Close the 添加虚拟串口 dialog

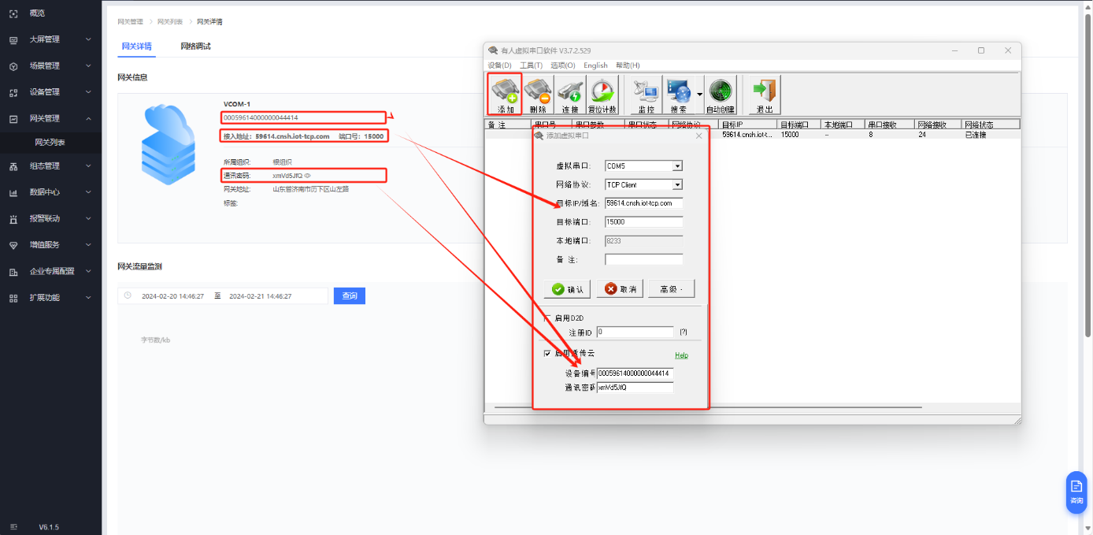coord(698,136)
